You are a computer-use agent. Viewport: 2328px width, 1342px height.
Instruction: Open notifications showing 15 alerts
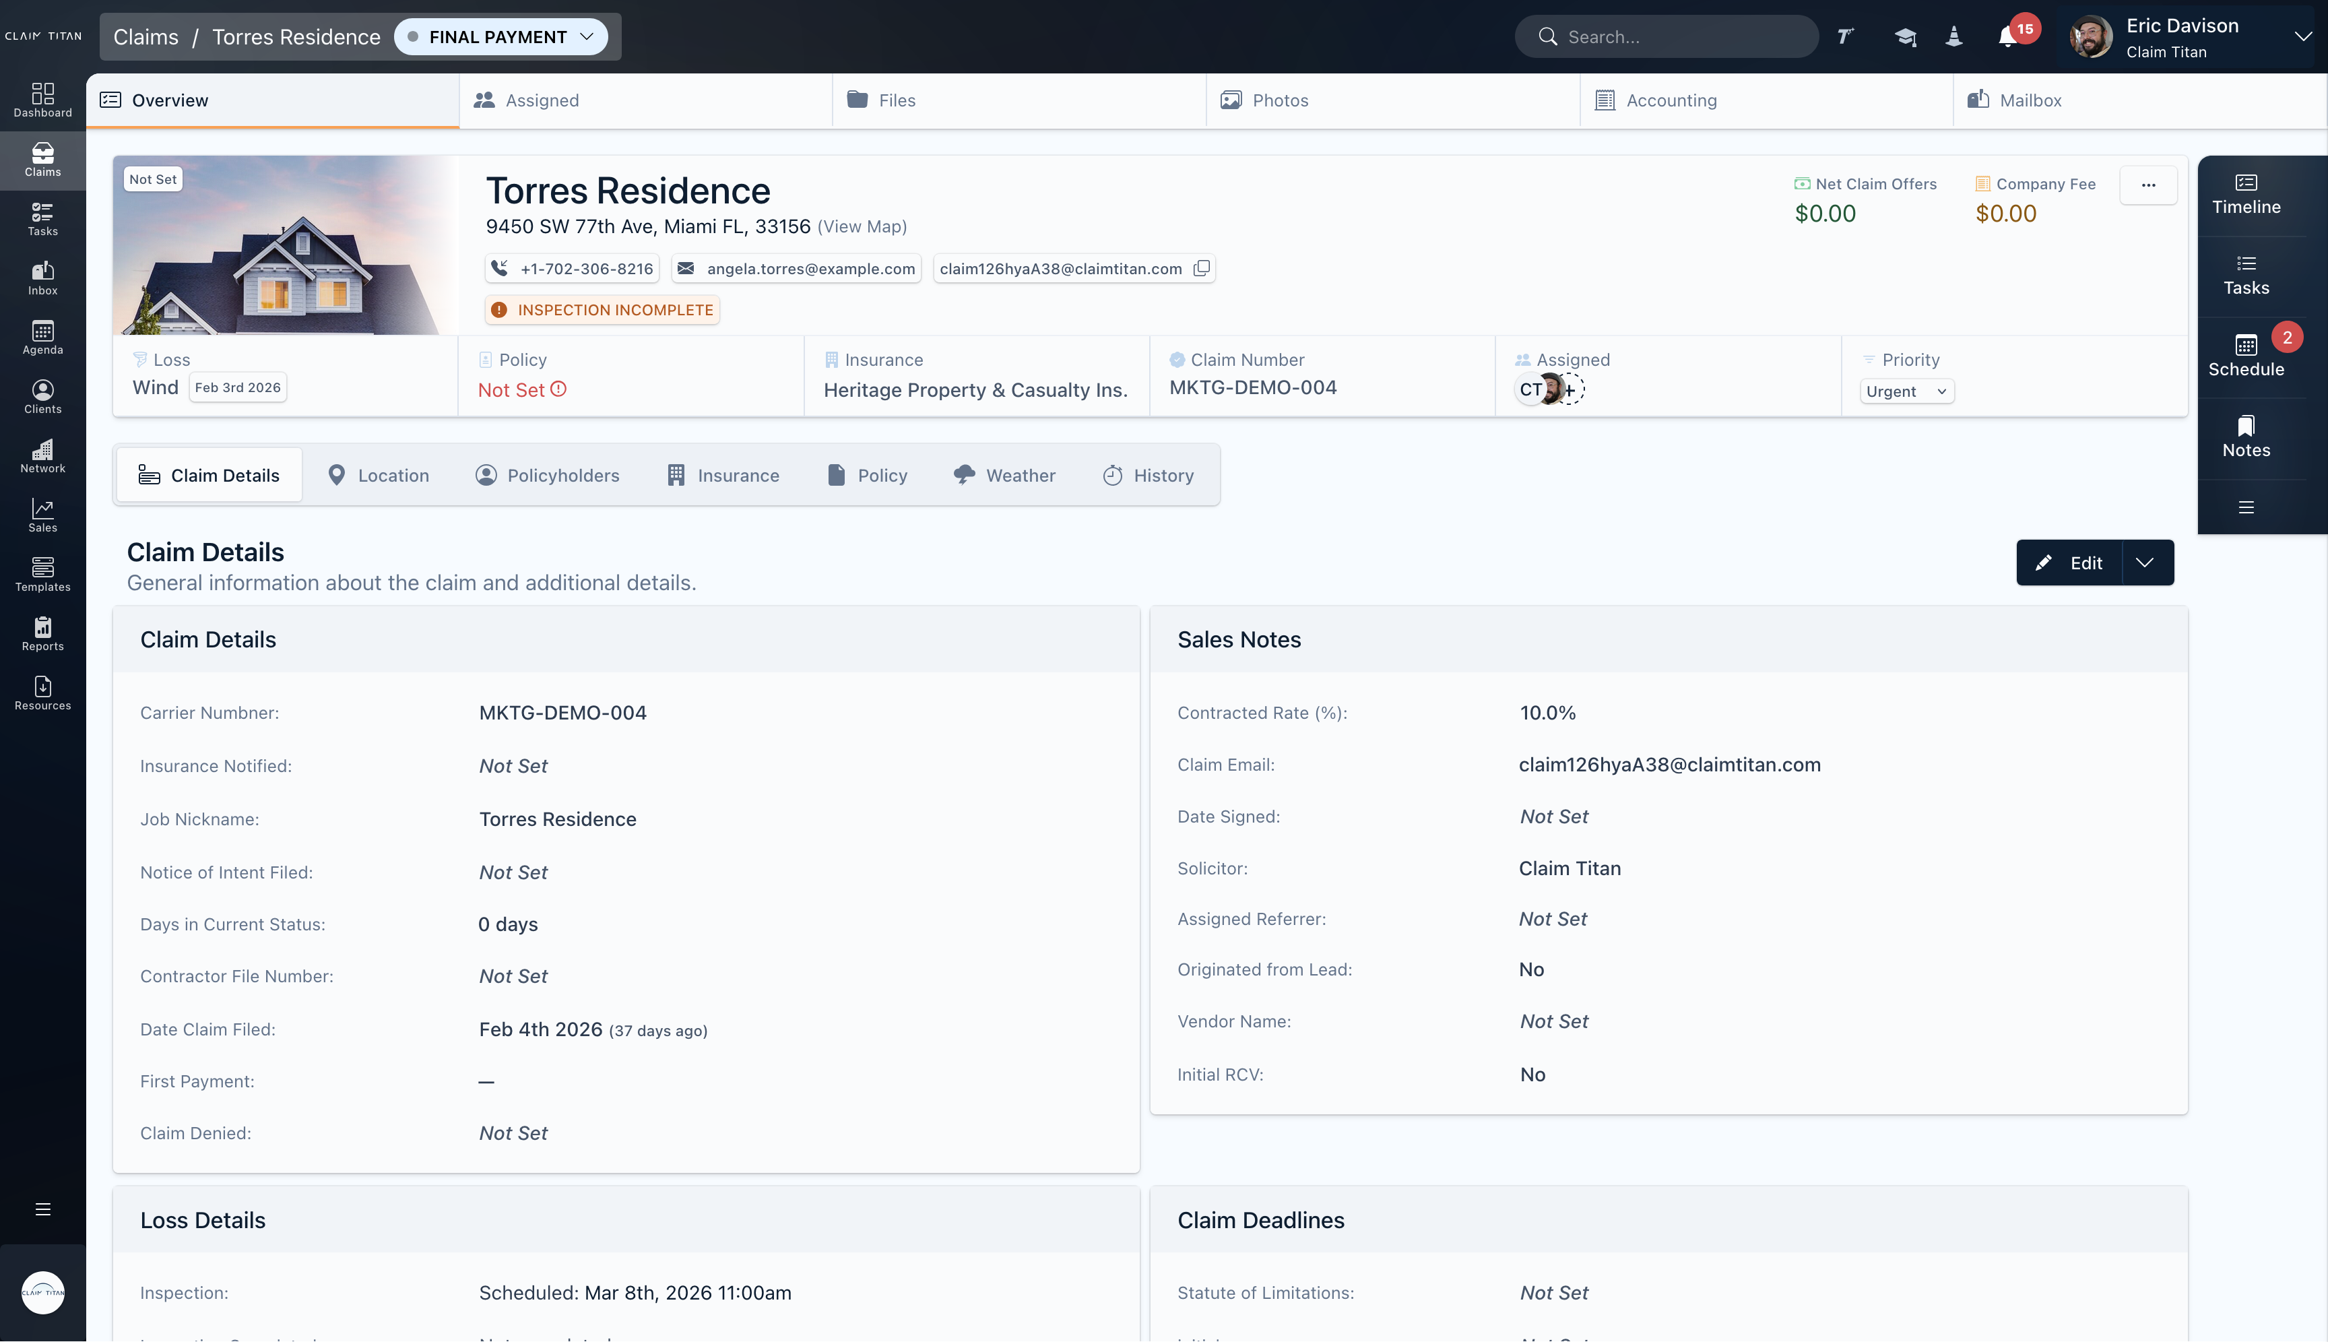point(2007,36)
